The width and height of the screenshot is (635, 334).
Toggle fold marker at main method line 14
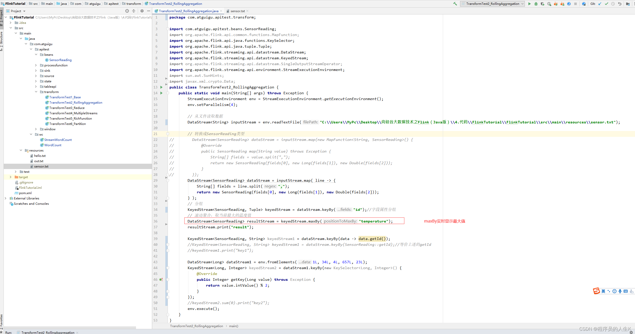168,93
